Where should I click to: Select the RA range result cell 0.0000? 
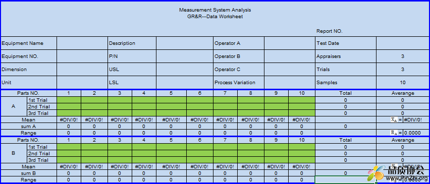pyautogui.click(x=416, y=133)
